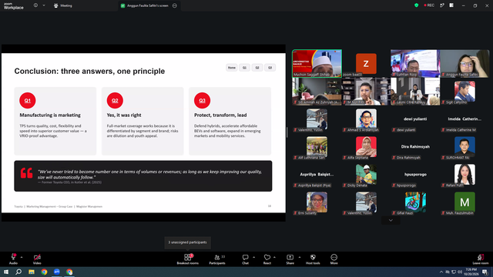The image size is (493, 277).
Task: Select Anggun Faulita Safitri video tile
Action: pos(464,63)
